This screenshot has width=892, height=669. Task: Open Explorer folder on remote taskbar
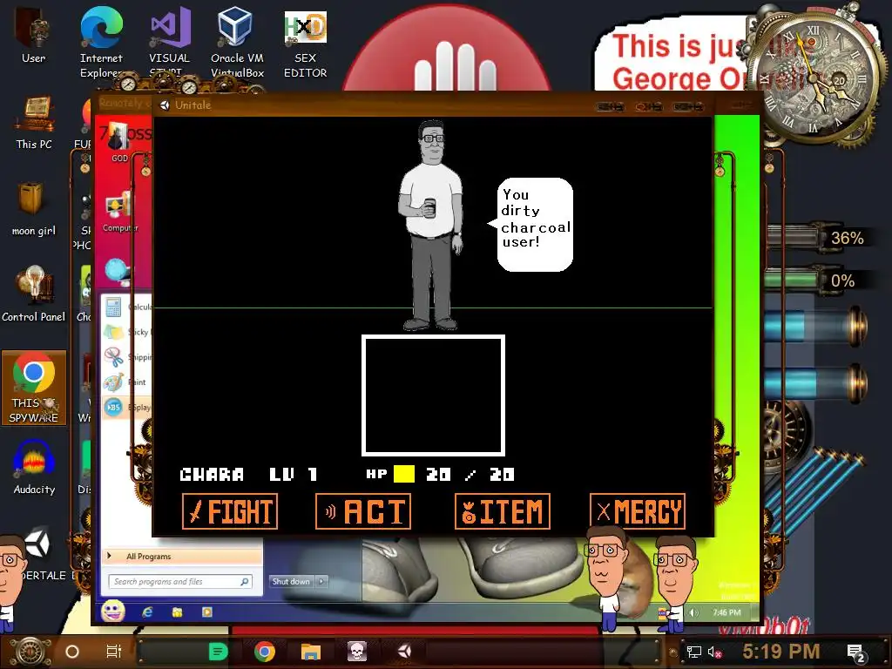click(177, 612)
